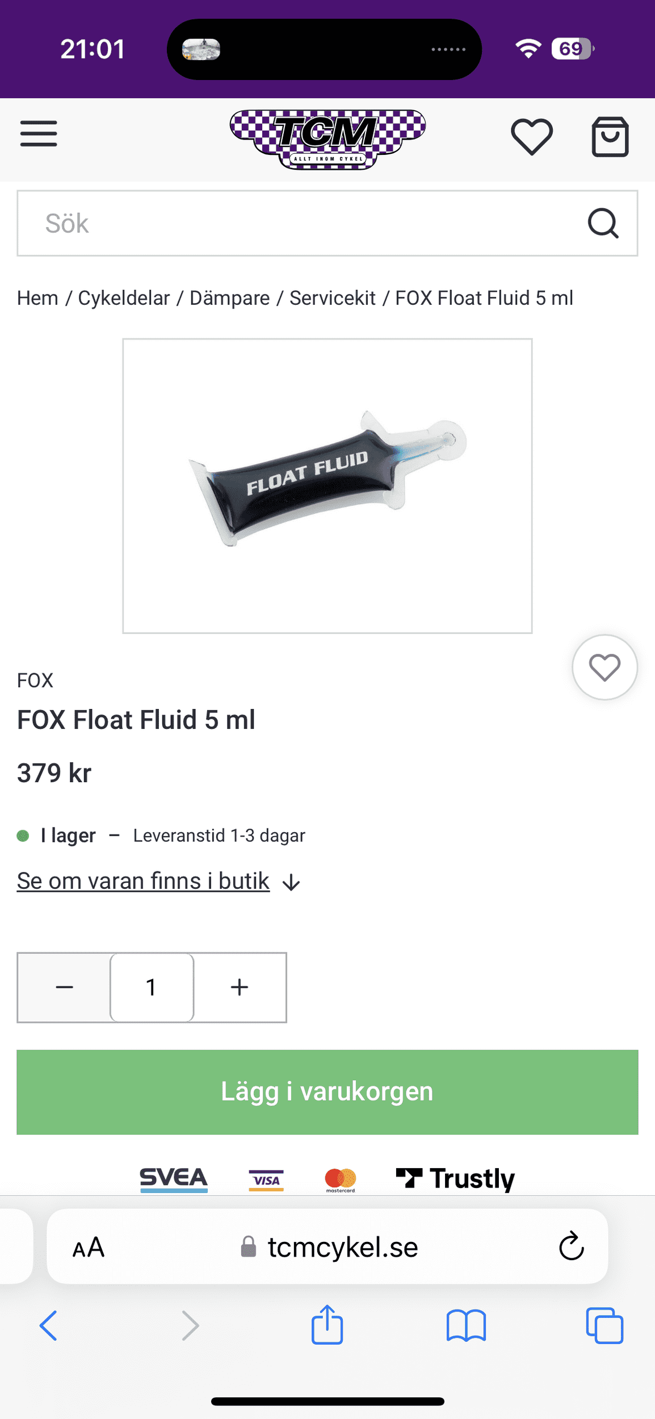Open the wishlist heart in header
Image resolution: width=655 pixels, height=1419 pixels.
coord(531,137)
